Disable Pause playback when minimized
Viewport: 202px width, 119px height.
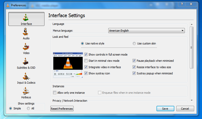pyautogui.click(x=134, y=61)
